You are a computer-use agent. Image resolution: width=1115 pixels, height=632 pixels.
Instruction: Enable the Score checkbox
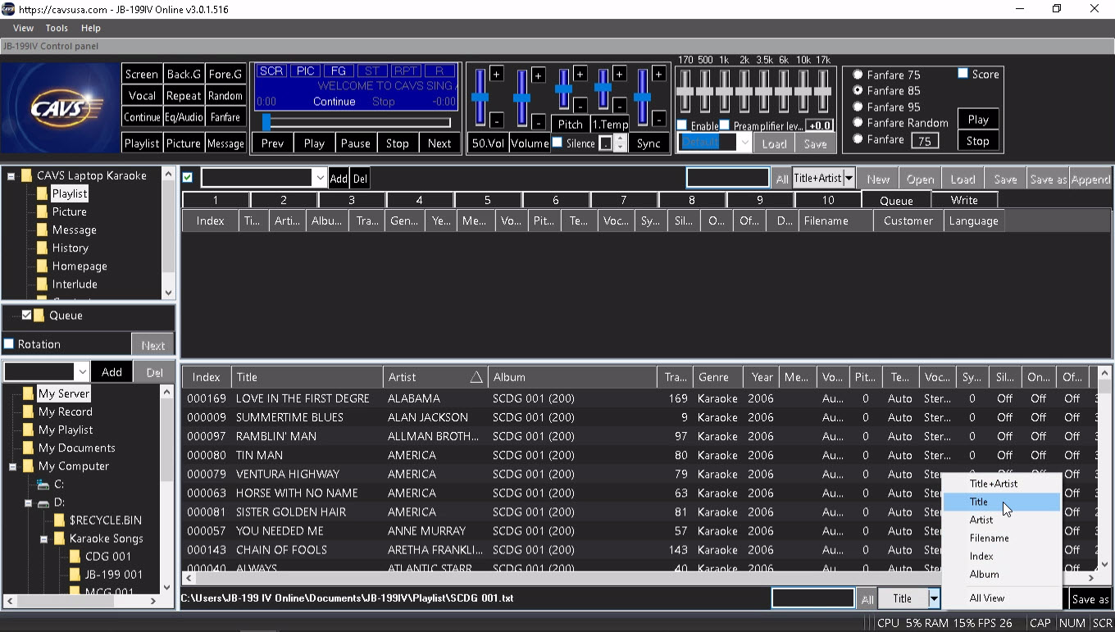[x=963, y=74]
